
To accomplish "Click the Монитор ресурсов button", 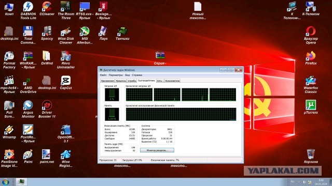I will tap(157, 150).
